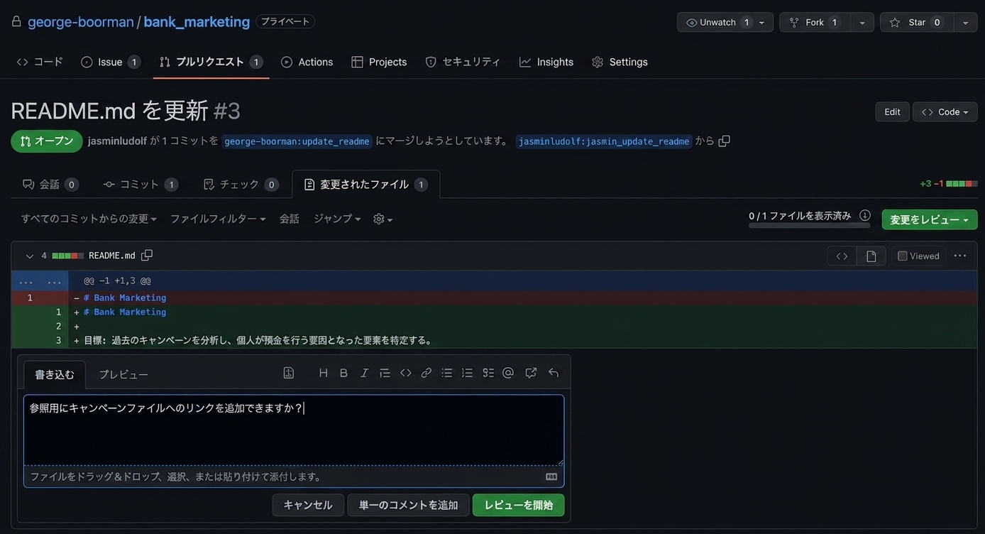Add a link in comment editor

pyautogui.click(x=426, y=373)
